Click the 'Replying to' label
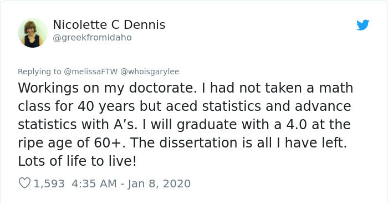The height and width of the screenshot is (204, 388). (39, 72)
